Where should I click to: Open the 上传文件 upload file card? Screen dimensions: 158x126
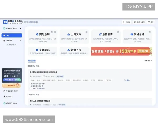click(x=74, y=37)
